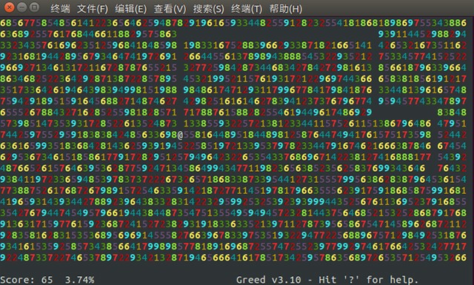Click the 3.74% completion percentage
The height and width of the screenshot is (285, 474).
79,280
